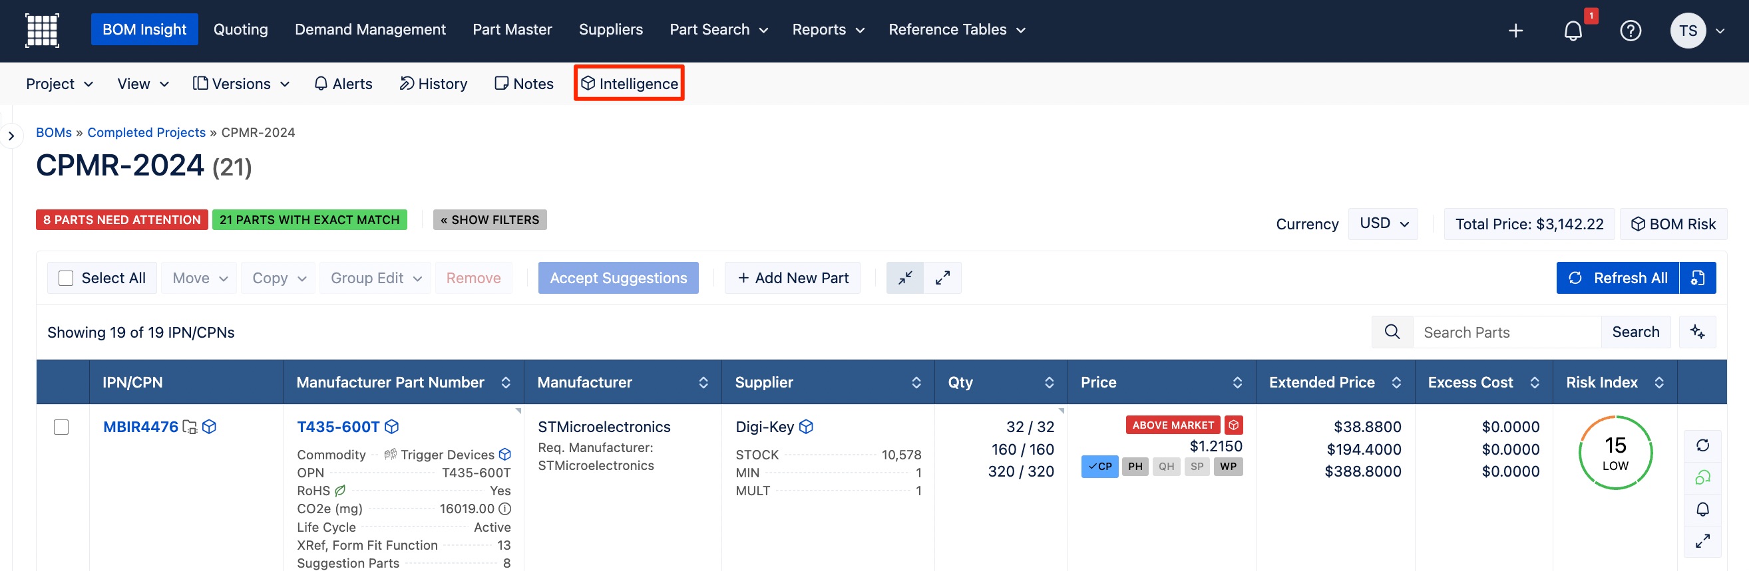
Task: Toggle the WP price source chip
Action: pyautogui.click(x=1227, y=467)
